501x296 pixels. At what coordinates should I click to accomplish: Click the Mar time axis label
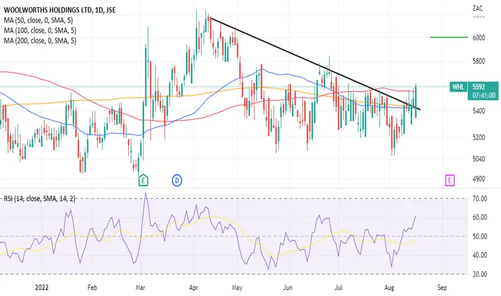pyautogui.click(x=141, y=287)
